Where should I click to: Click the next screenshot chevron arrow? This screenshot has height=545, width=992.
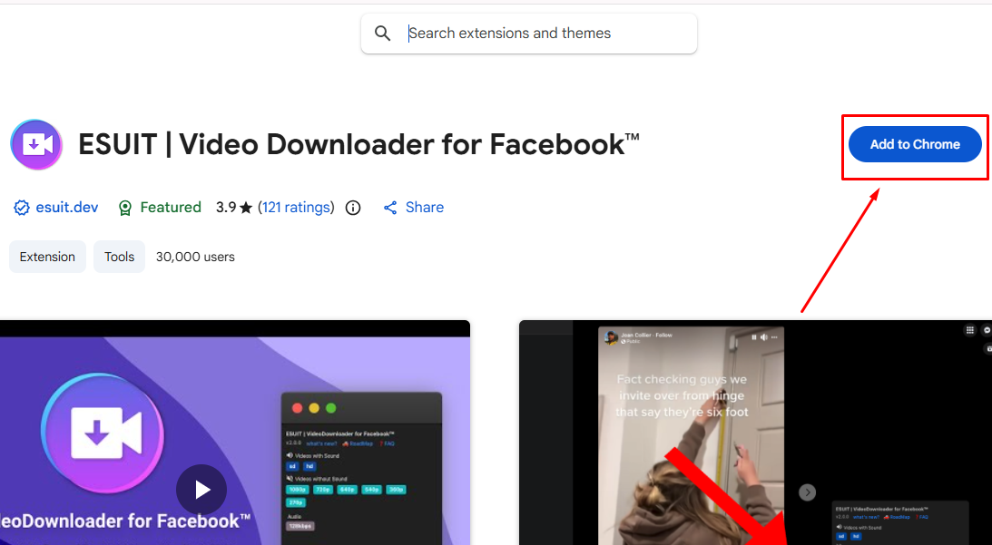[807, 491]
